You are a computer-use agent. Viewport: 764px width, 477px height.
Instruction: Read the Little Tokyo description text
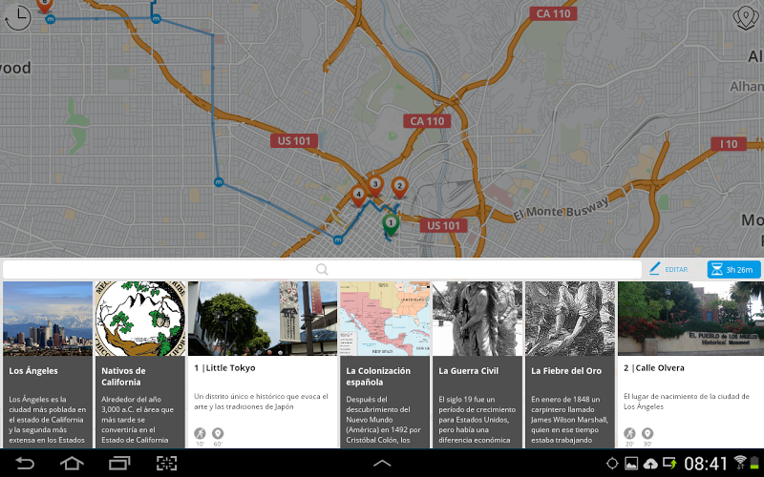pyautogui.click(x=261, y=402)
